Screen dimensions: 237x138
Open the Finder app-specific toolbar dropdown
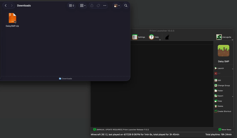(117, 6)
